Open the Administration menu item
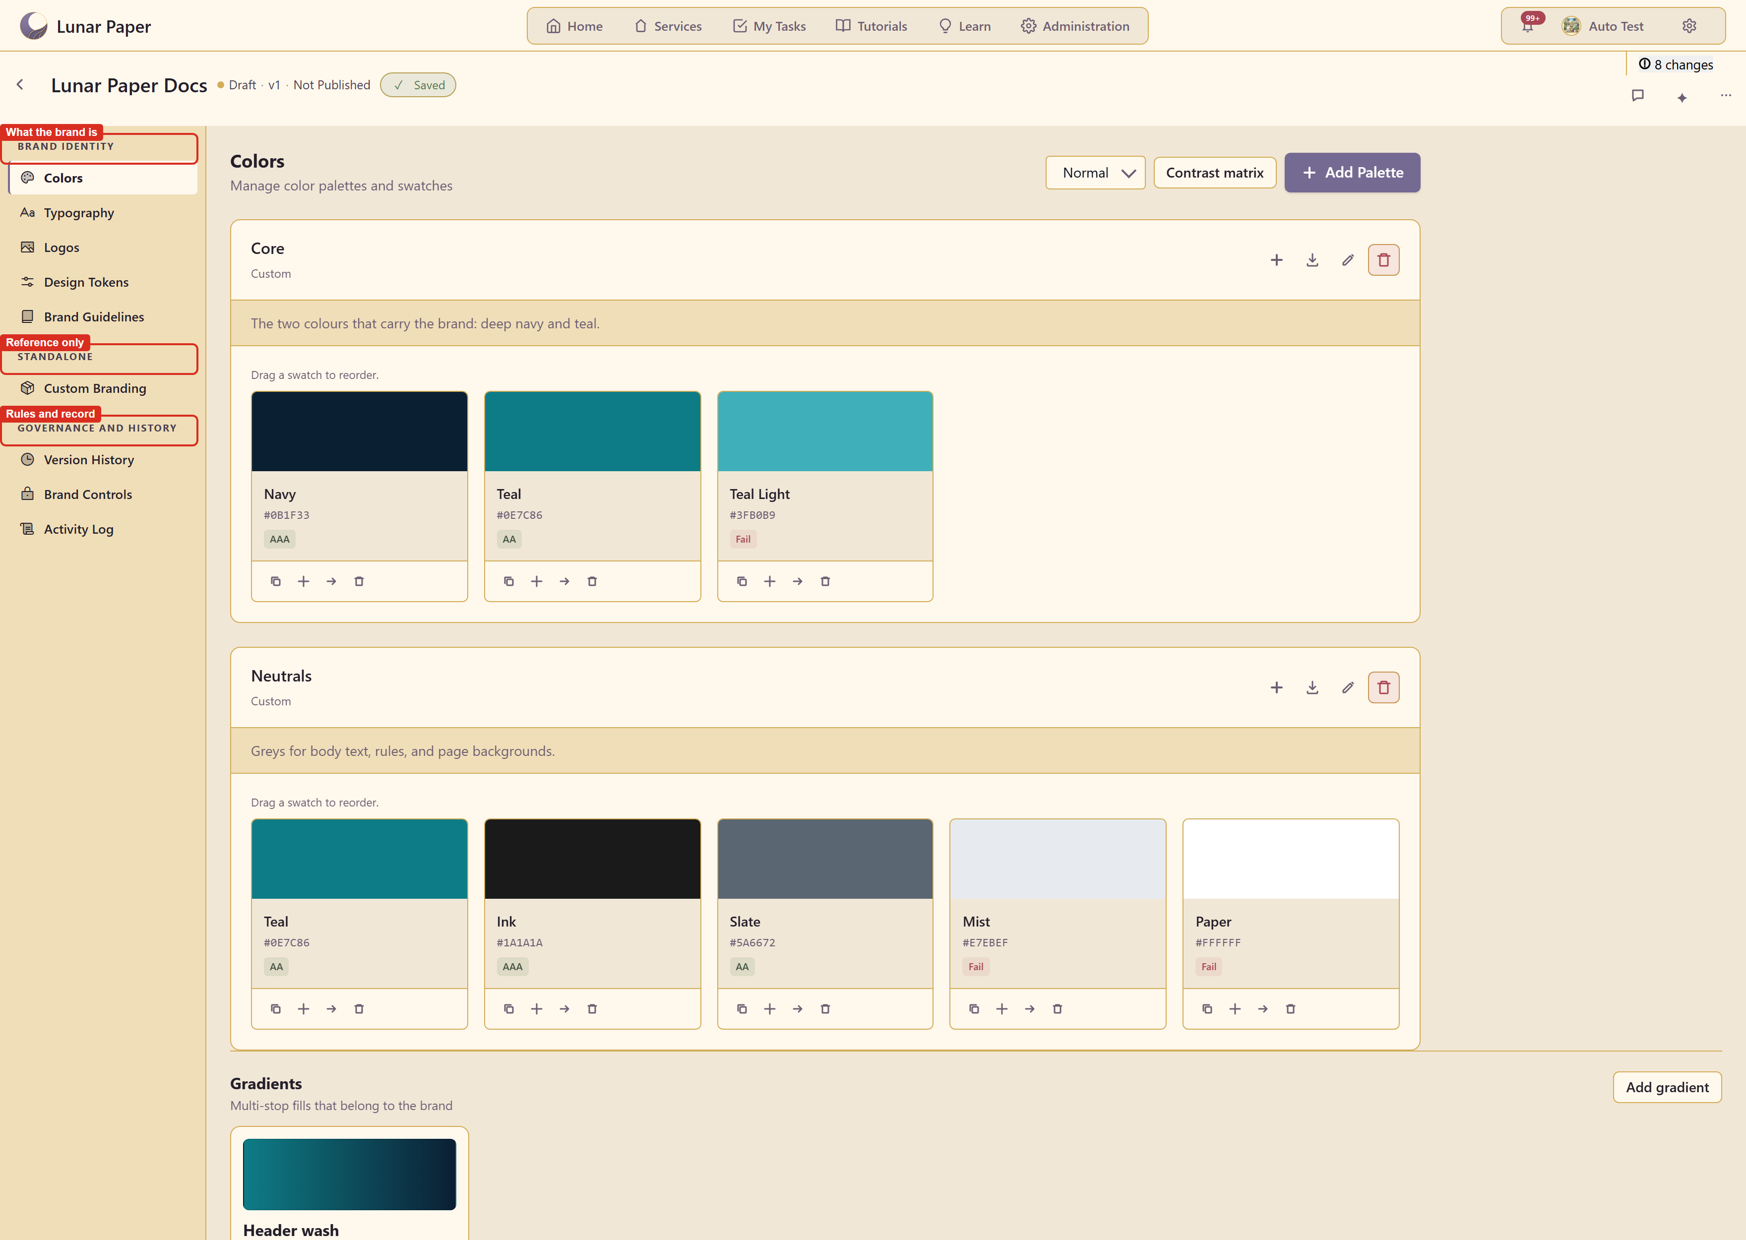Image resolution: width=1746 pixels, height=1240 pixels. point(1075,26)
